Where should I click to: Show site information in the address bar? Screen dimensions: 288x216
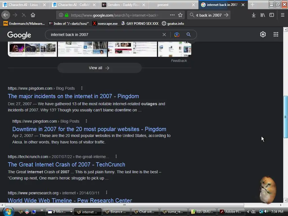61,15
